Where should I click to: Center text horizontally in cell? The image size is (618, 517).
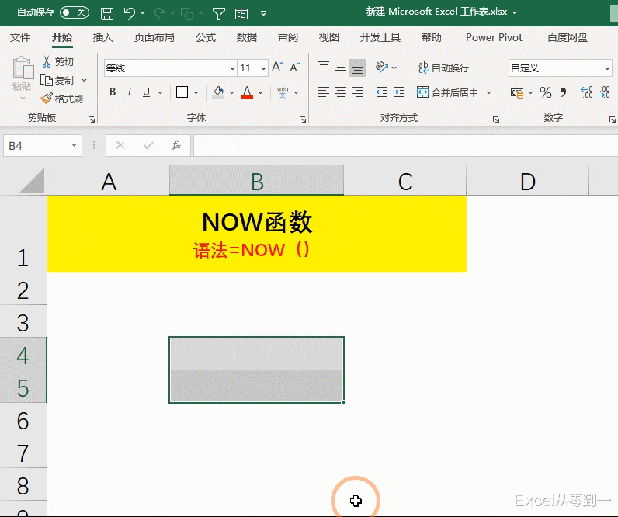click(341, 92)
